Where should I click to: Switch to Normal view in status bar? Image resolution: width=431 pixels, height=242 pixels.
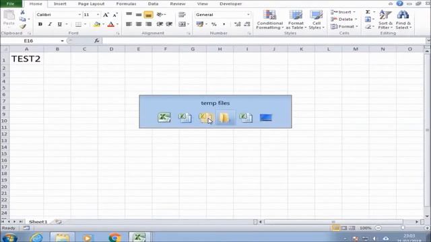tap(335, 228)
